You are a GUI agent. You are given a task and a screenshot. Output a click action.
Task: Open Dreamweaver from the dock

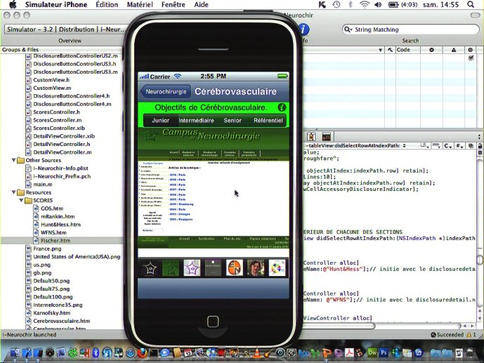[x=372, y=352]
